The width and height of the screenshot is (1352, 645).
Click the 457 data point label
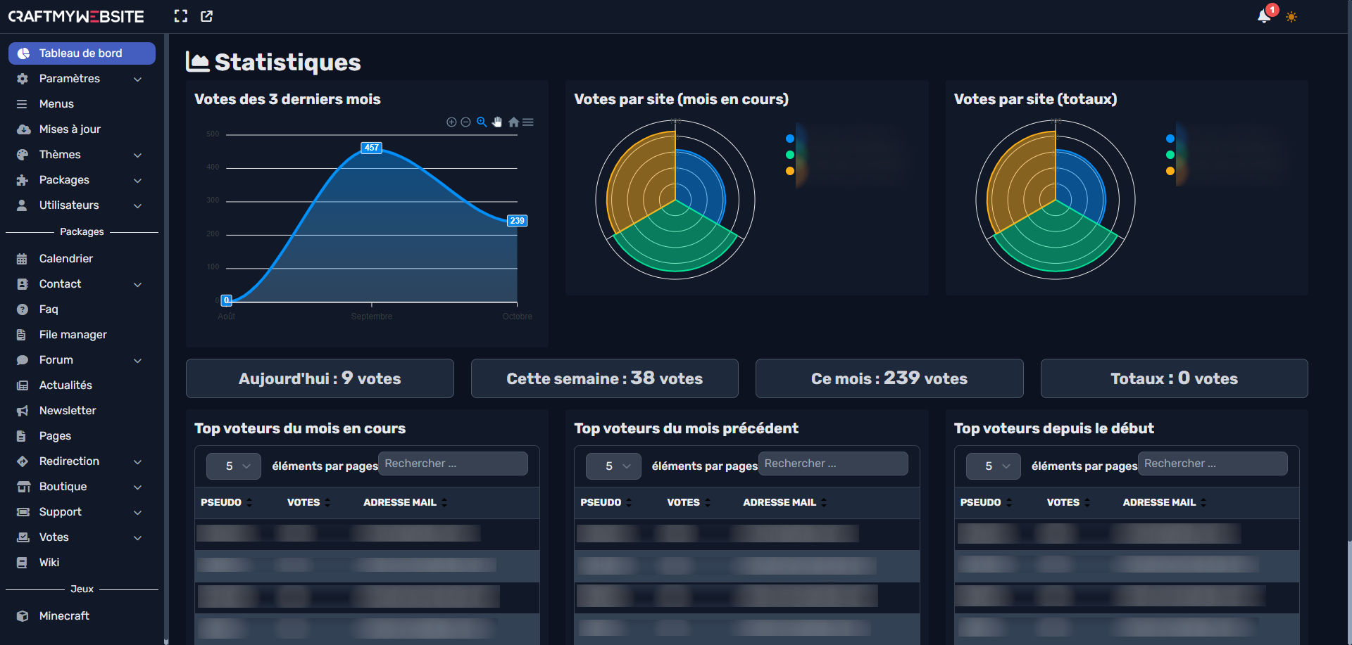[371, 148]
